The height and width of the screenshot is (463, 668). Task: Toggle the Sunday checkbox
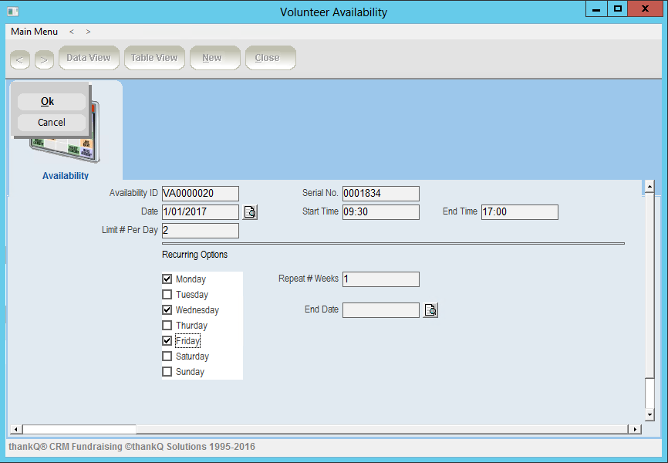click(x=167, y=372)
